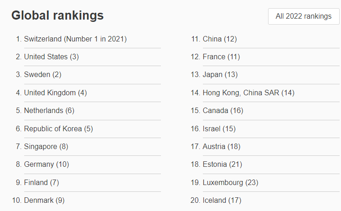The width and height of the screenshot is (341, 211).
Task: Choose the Netherlands (6) list item
Action: [x=49, y=111]
